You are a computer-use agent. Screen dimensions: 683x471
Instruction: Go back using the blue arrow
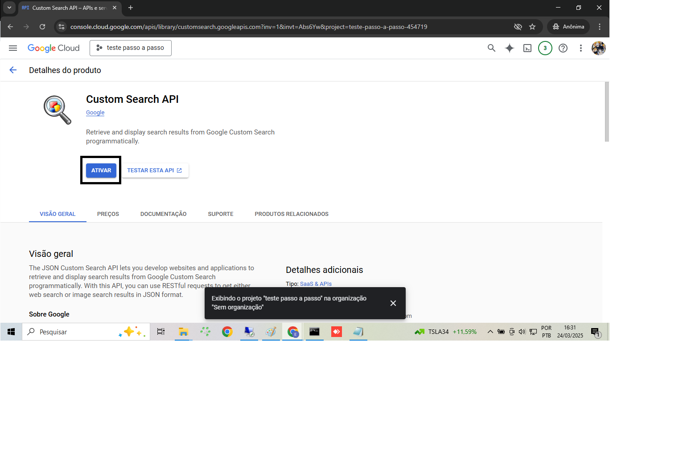click(13, 70)
